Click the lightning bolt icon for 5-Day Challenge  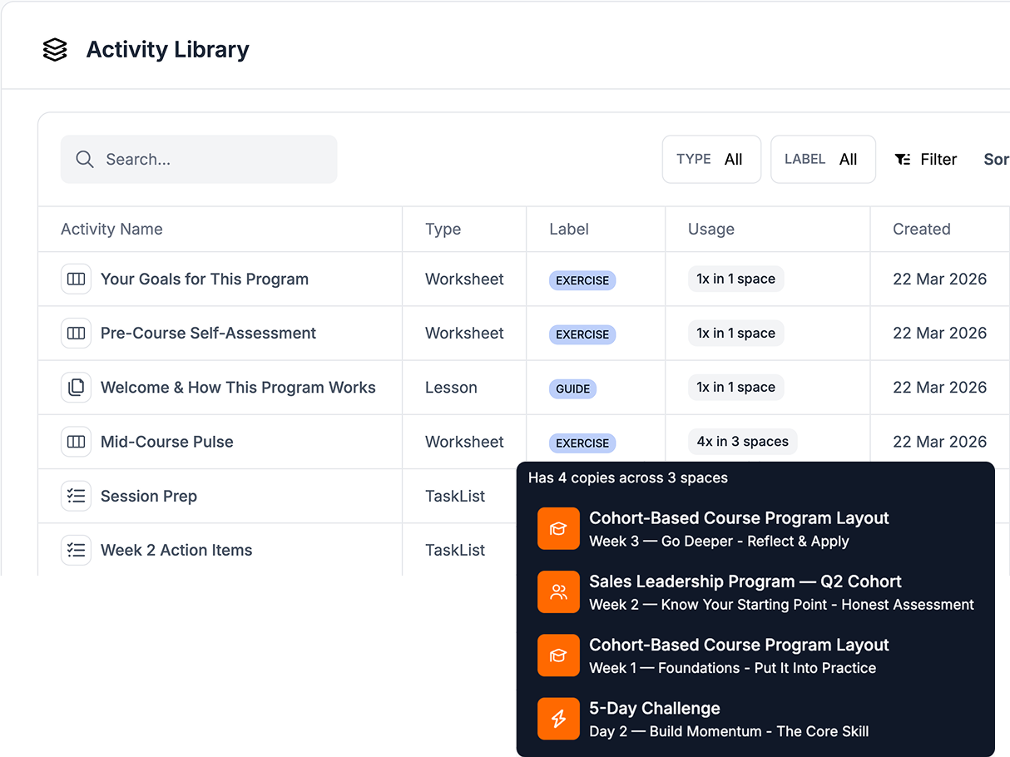(x=558, y=719)
